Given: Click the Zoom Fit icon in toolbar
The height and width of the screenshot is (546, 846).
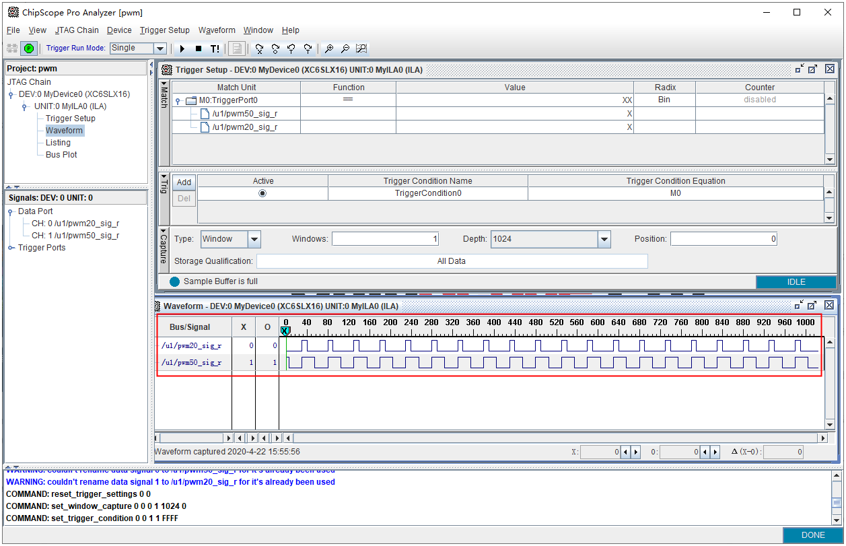Looking at the screenshot, I should point(361,48).
